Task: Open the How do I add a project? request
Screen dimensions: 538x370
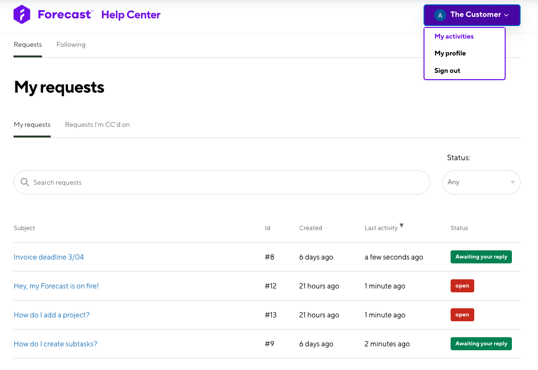Action: (52, 315)
